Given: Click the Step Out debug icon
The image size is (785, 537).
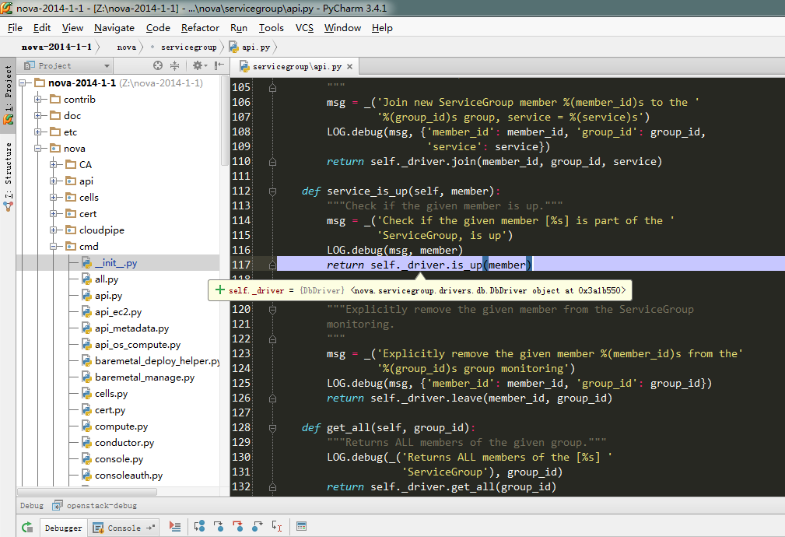Looking at the screenshot, I should (x=258, y=526).
